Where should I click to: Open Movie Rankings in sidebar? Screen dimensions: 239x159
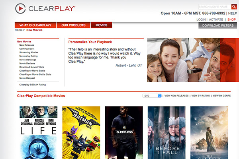point(28,60)
